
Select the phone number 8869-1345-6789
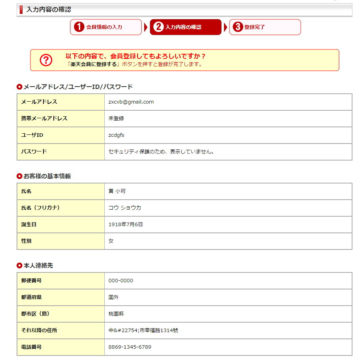(130, 347)
